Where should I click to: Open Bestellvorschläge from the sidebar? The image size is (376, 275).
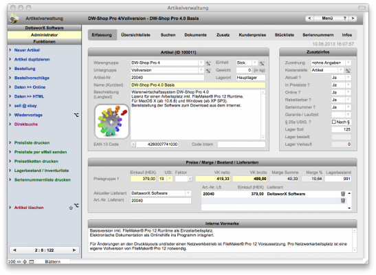coord(32,78)
